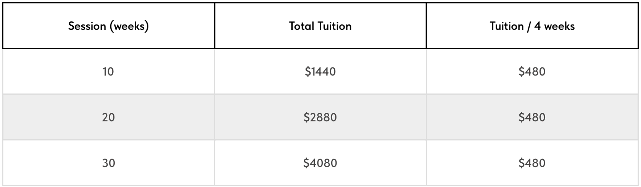The image size is (641, 187).
Task: Click the slash in the last header
Action: (529, 26)
